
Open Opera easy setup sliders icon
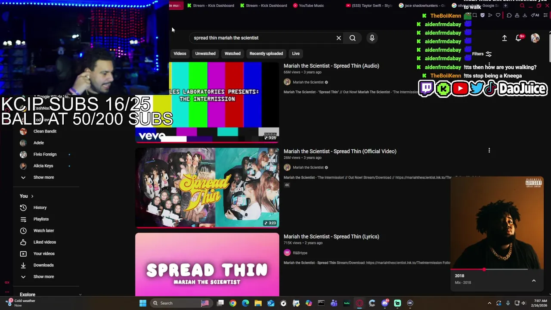pyautogui.click(x=545, y=15)
